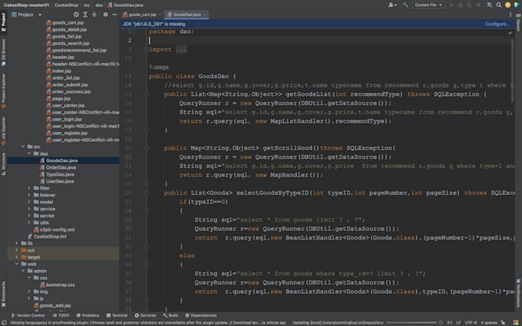
Task: Open Search Everywhere magnifier icon
Action: click(x=499, y=5)
